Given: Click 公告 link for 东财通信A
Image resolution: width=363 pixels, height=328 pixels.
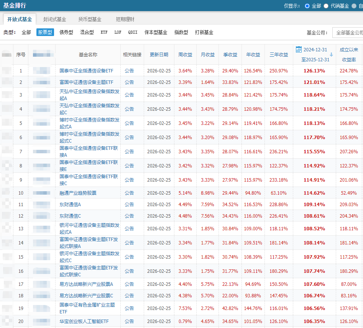Looking at the screenshot, I should click(x=129, y=205).
